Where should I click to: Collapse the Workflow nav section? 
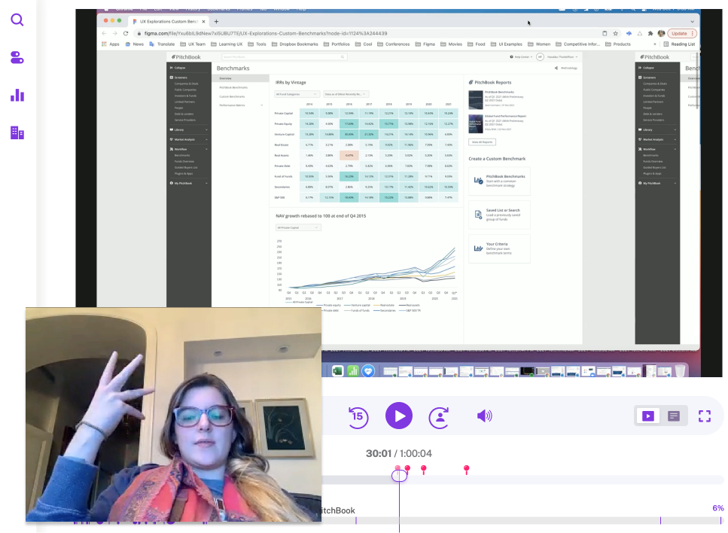click(x=188, y=150)
